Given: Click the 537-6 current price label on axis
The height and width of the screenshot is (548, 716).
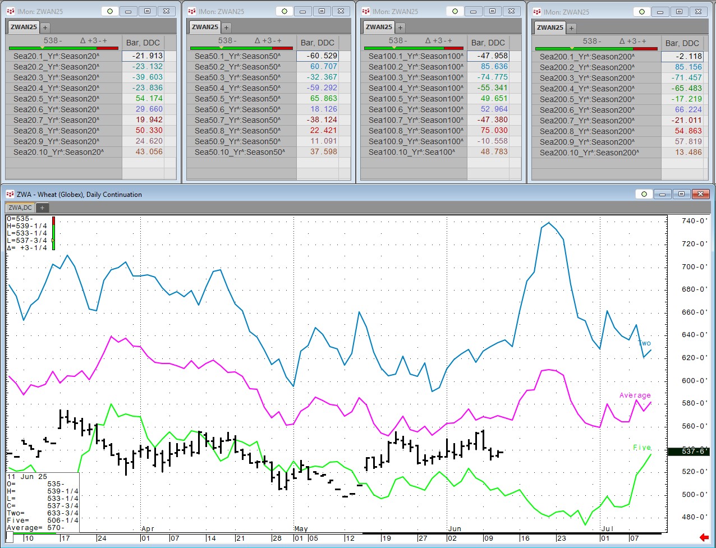Looking at the screenshot, I should click(695, 451).
